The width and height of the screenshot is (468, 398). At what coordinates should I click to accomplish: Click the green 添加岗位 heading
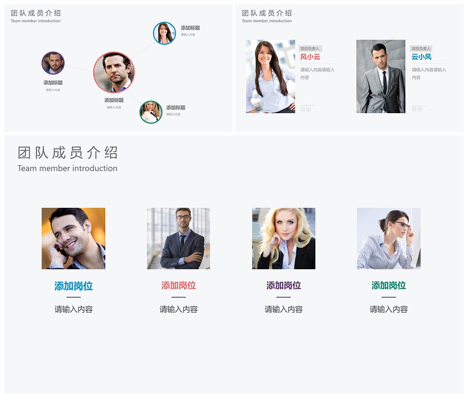point(389,285)
